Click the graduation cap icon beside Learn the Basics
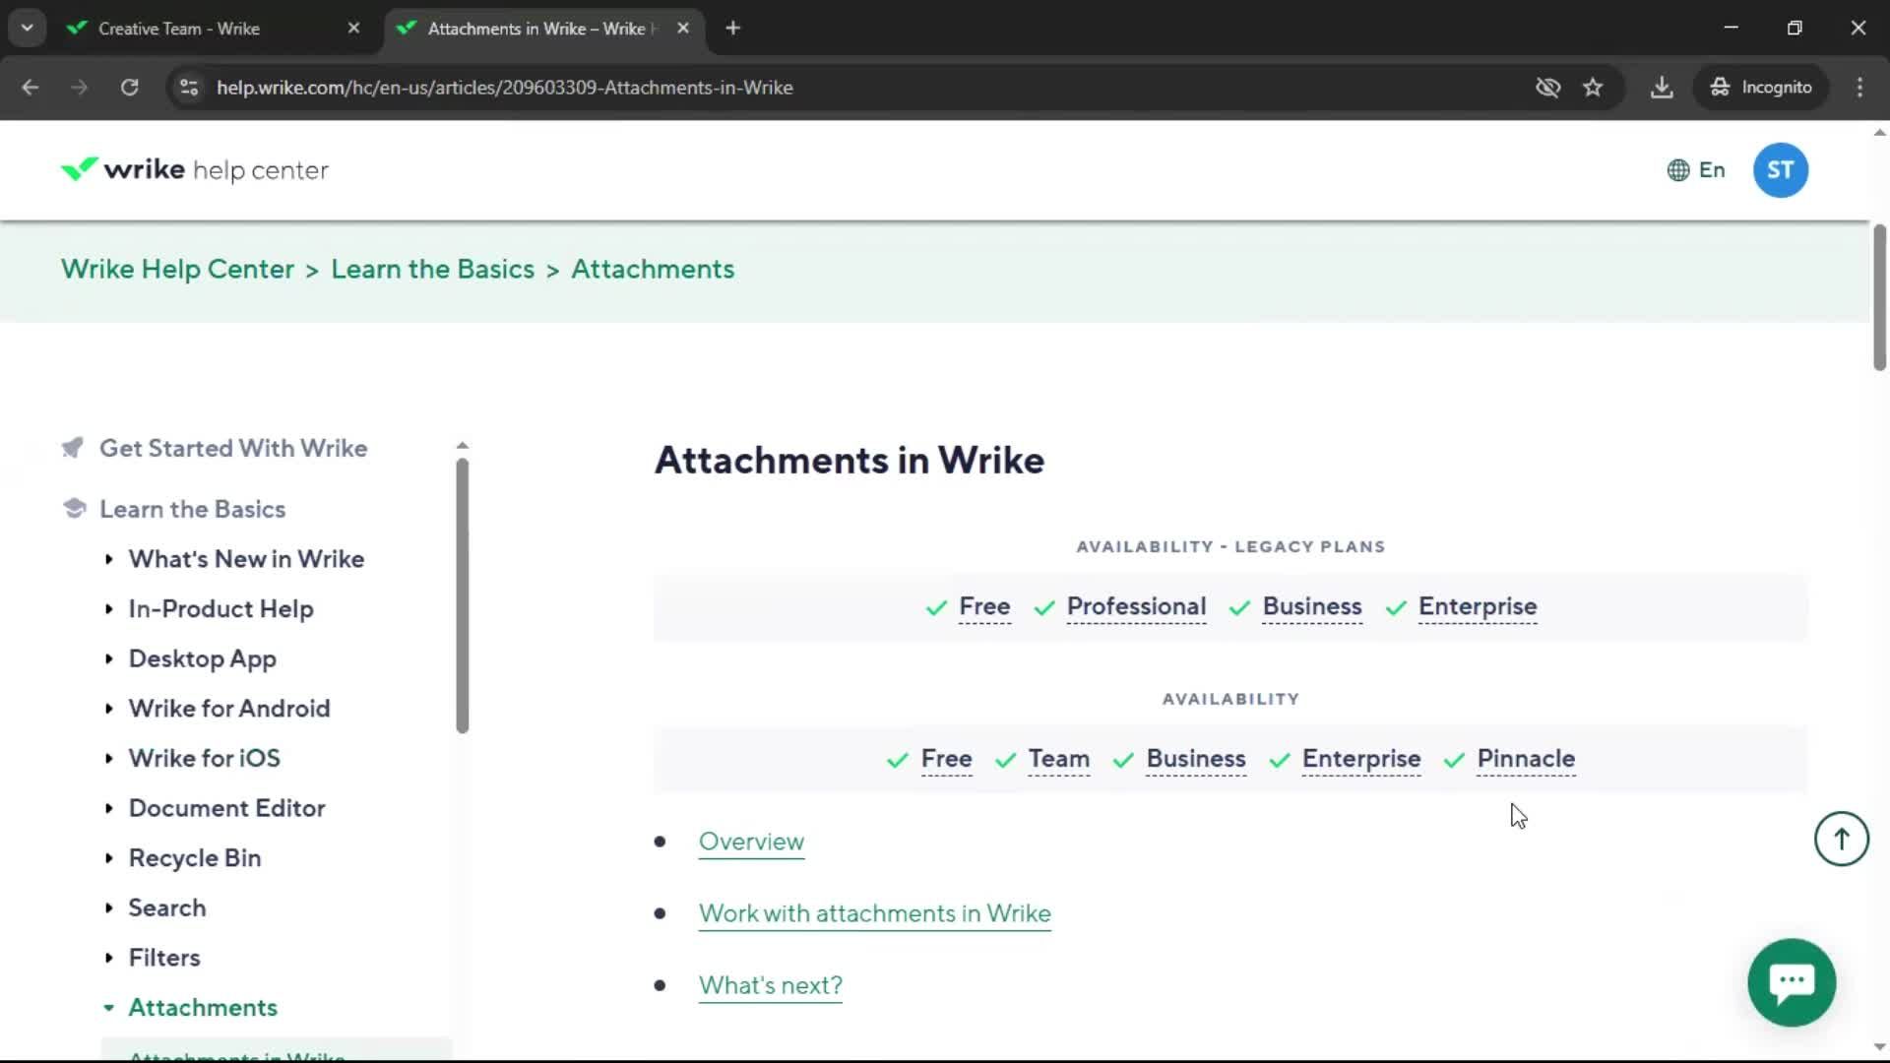 click(74, 508)
